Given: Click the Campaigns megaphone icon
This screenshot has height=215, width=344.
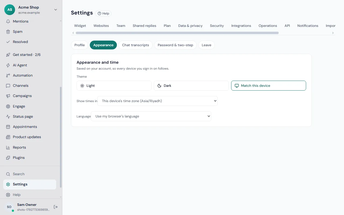Looking at the screenshot, I should tap(8, 96).
